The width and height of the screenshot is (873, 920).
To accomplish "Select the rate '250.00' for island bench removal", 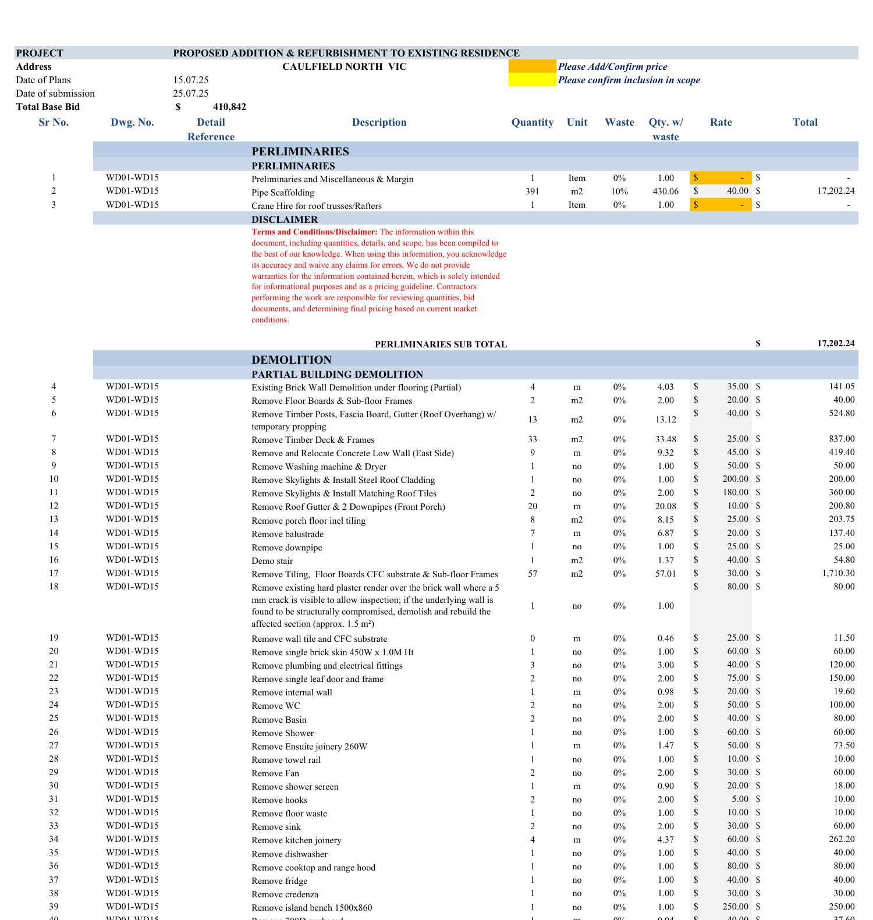I will coord(736,907).
